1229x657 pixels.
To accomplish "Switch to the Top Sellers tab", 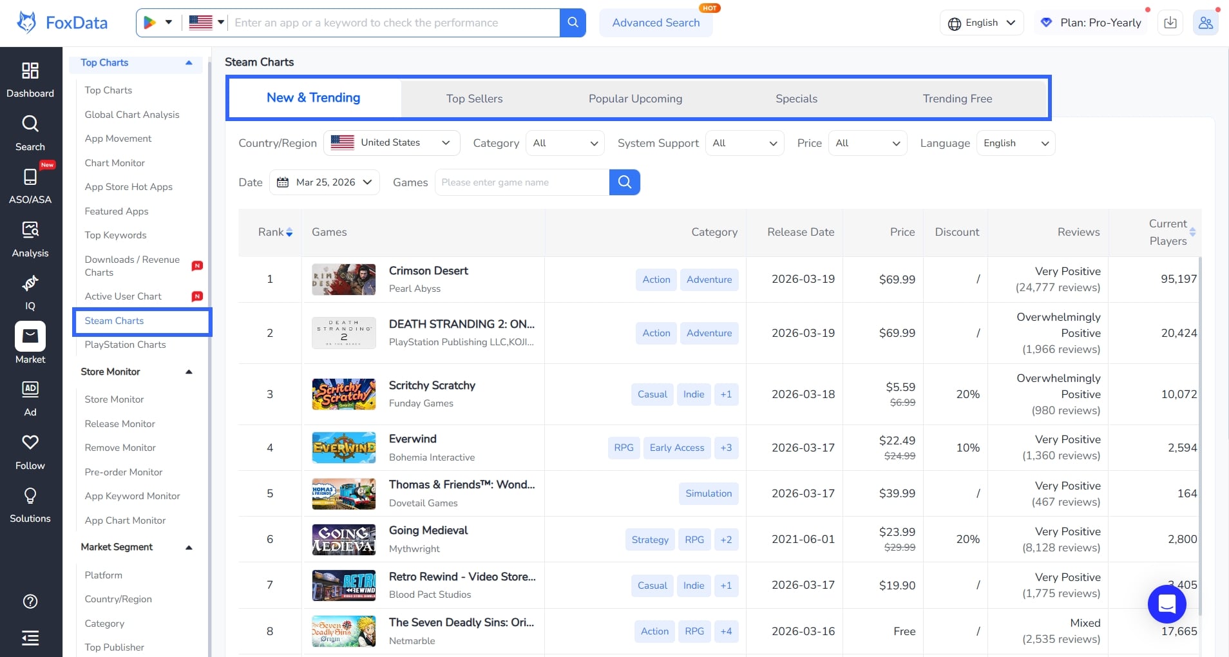I will 474,99.
